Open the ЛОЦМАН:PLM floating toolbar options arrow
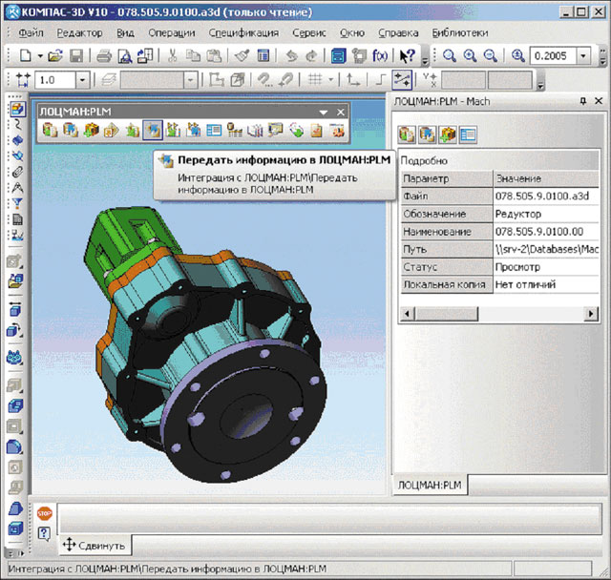The image size is (611, 580). (323, 113)
